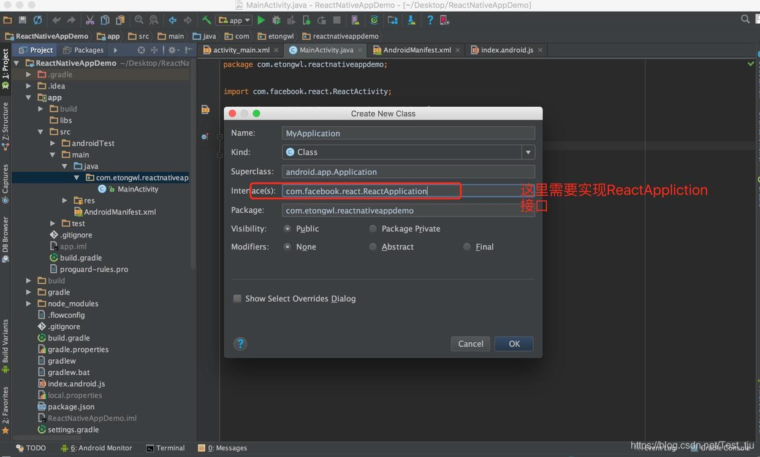Viewport: 760px width, 457px height.
Task: Open the Project Structure icon
Action: [393, 20]
